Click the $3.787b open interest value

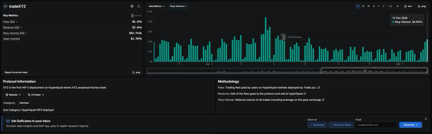click(x=136, y=39)
